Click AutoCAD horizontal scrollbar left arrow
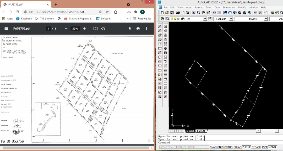The image size is (283, 151). (259, 131)
